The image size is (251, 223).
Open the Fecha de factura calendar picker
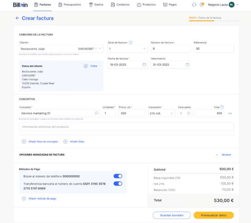pos(144,65)
